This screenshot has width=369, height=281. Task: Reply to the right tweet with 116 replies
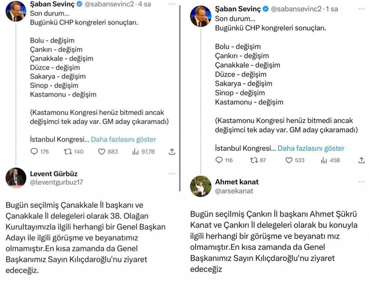pos(219,160)
